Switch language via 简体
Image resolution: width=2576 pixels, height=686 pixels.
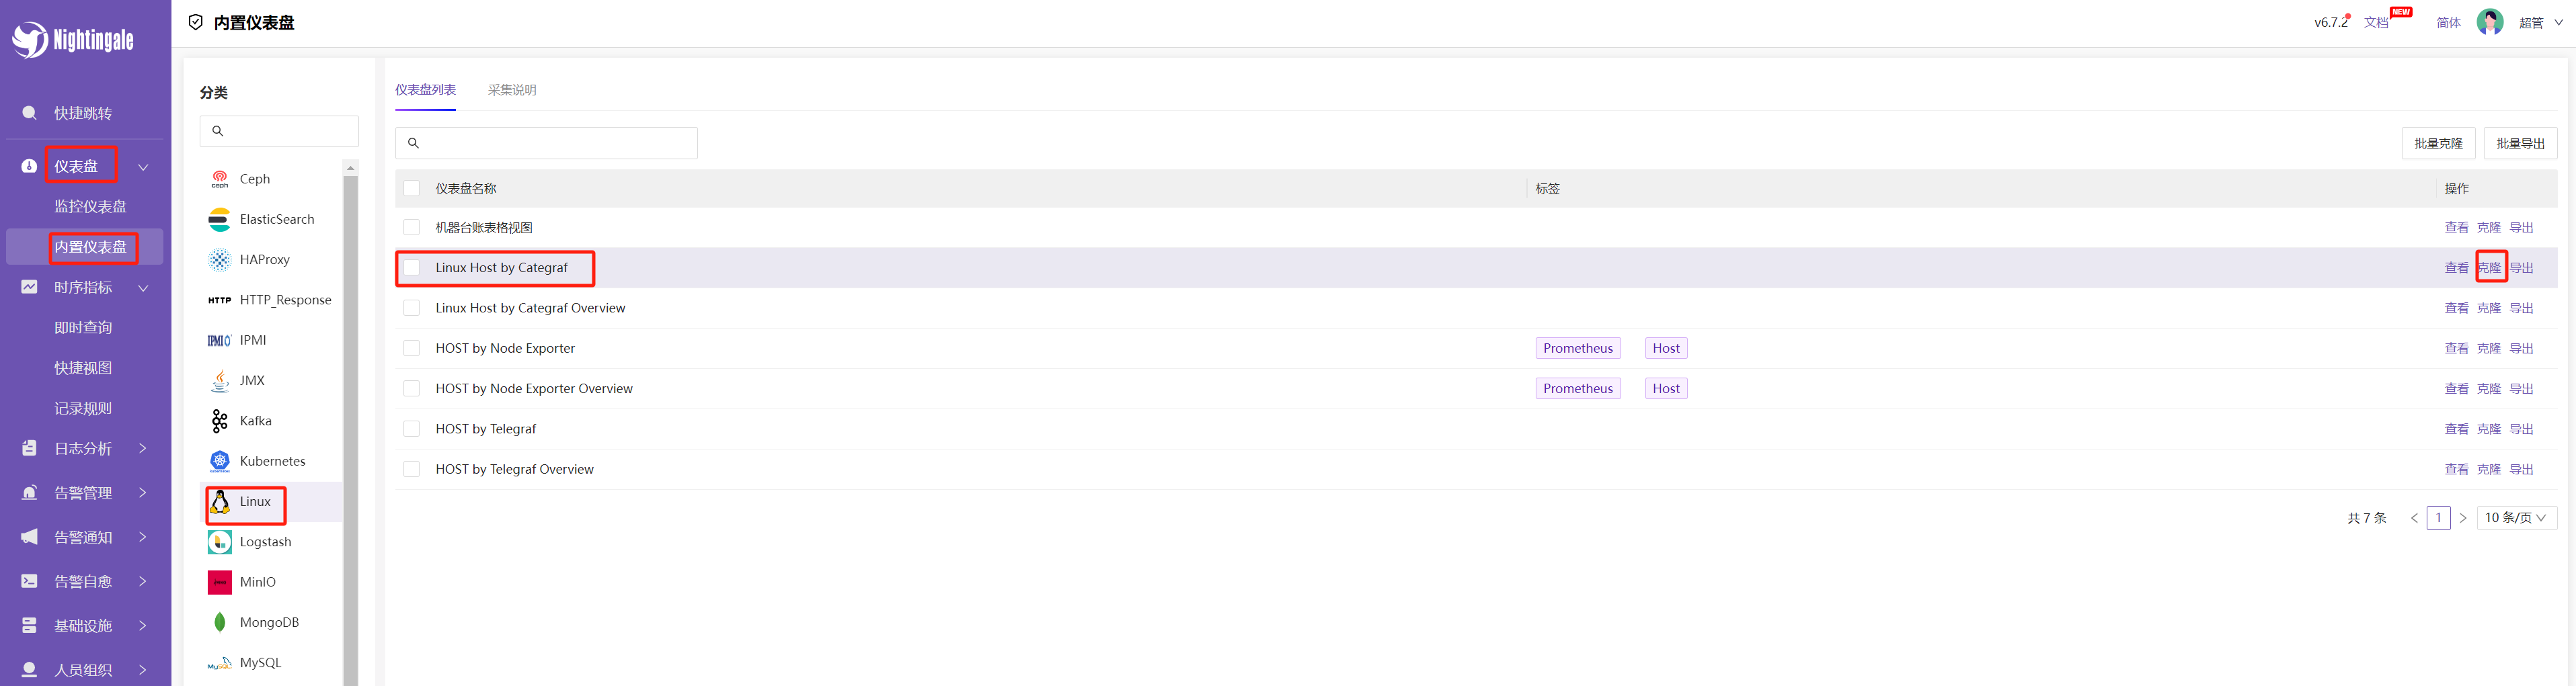point(2448,22)
